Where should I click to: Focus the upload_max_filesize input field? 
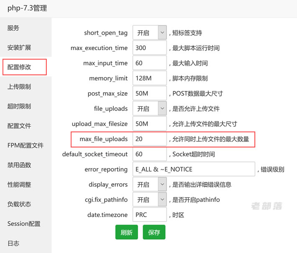click(150, 124)
